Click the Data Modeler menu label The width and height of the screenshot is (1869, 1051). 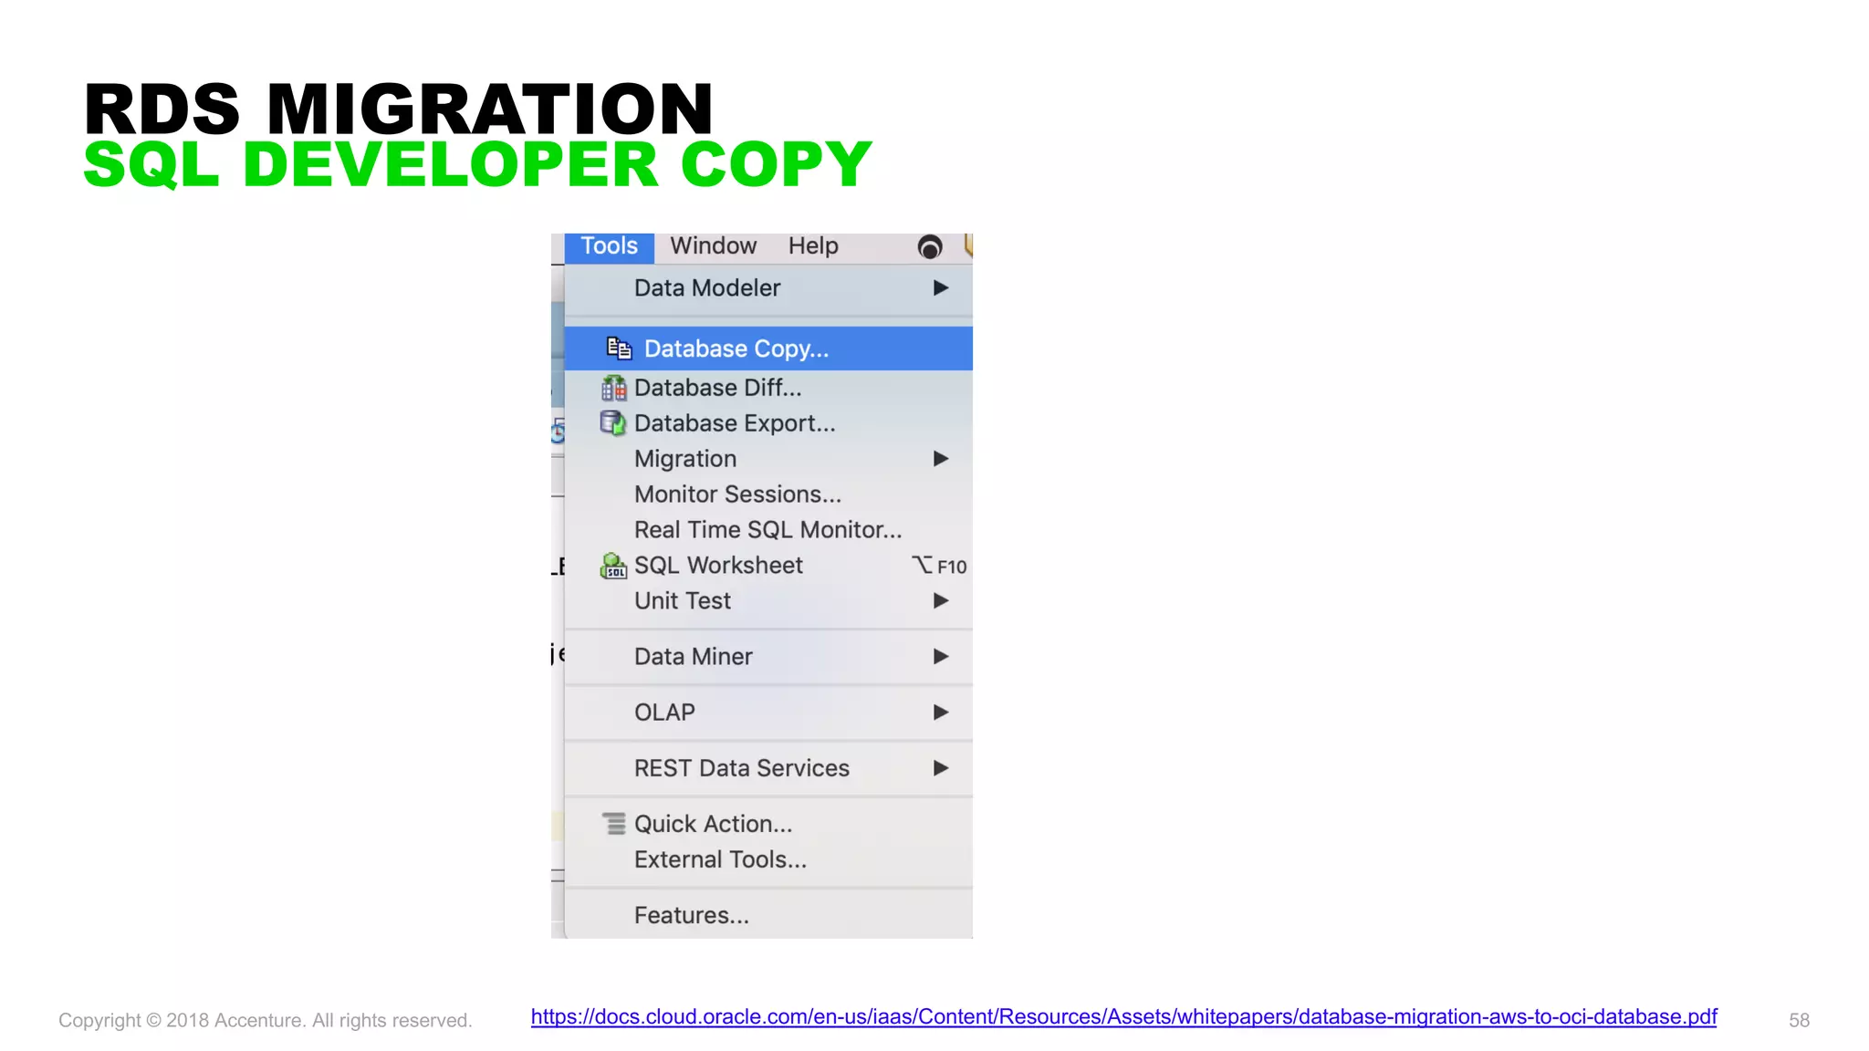[x=707, y=288]
